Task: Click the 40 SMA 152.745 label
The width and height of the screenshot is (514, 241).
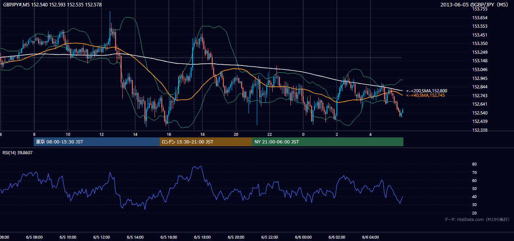Action: [x=426, y=95]
